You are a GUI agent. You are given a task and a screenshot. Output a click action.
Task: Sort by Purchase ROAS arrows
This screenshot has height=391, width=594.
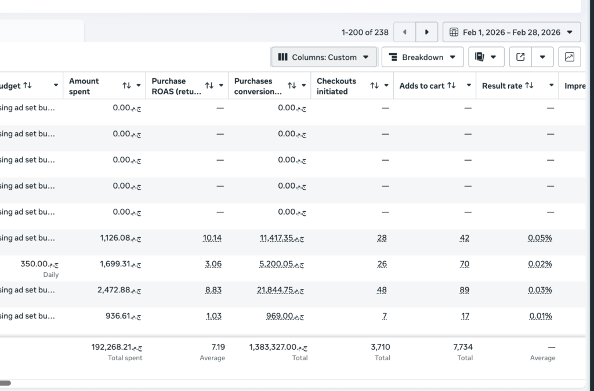(x=209, y=86)
